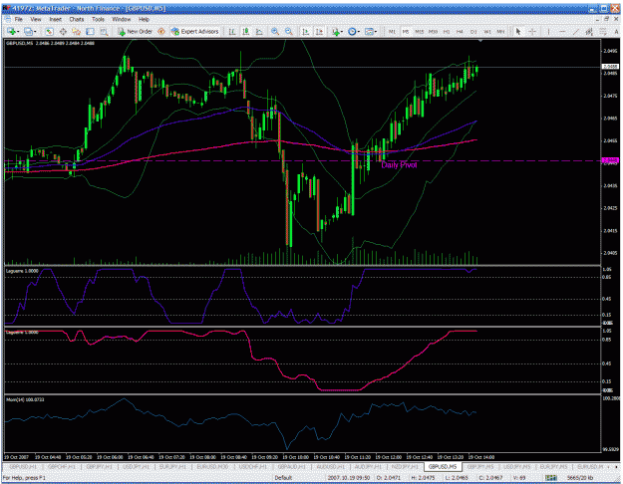The image size is (623, 484).
Task: Select the arrow Cursor tool
Action: click(518, 31)
